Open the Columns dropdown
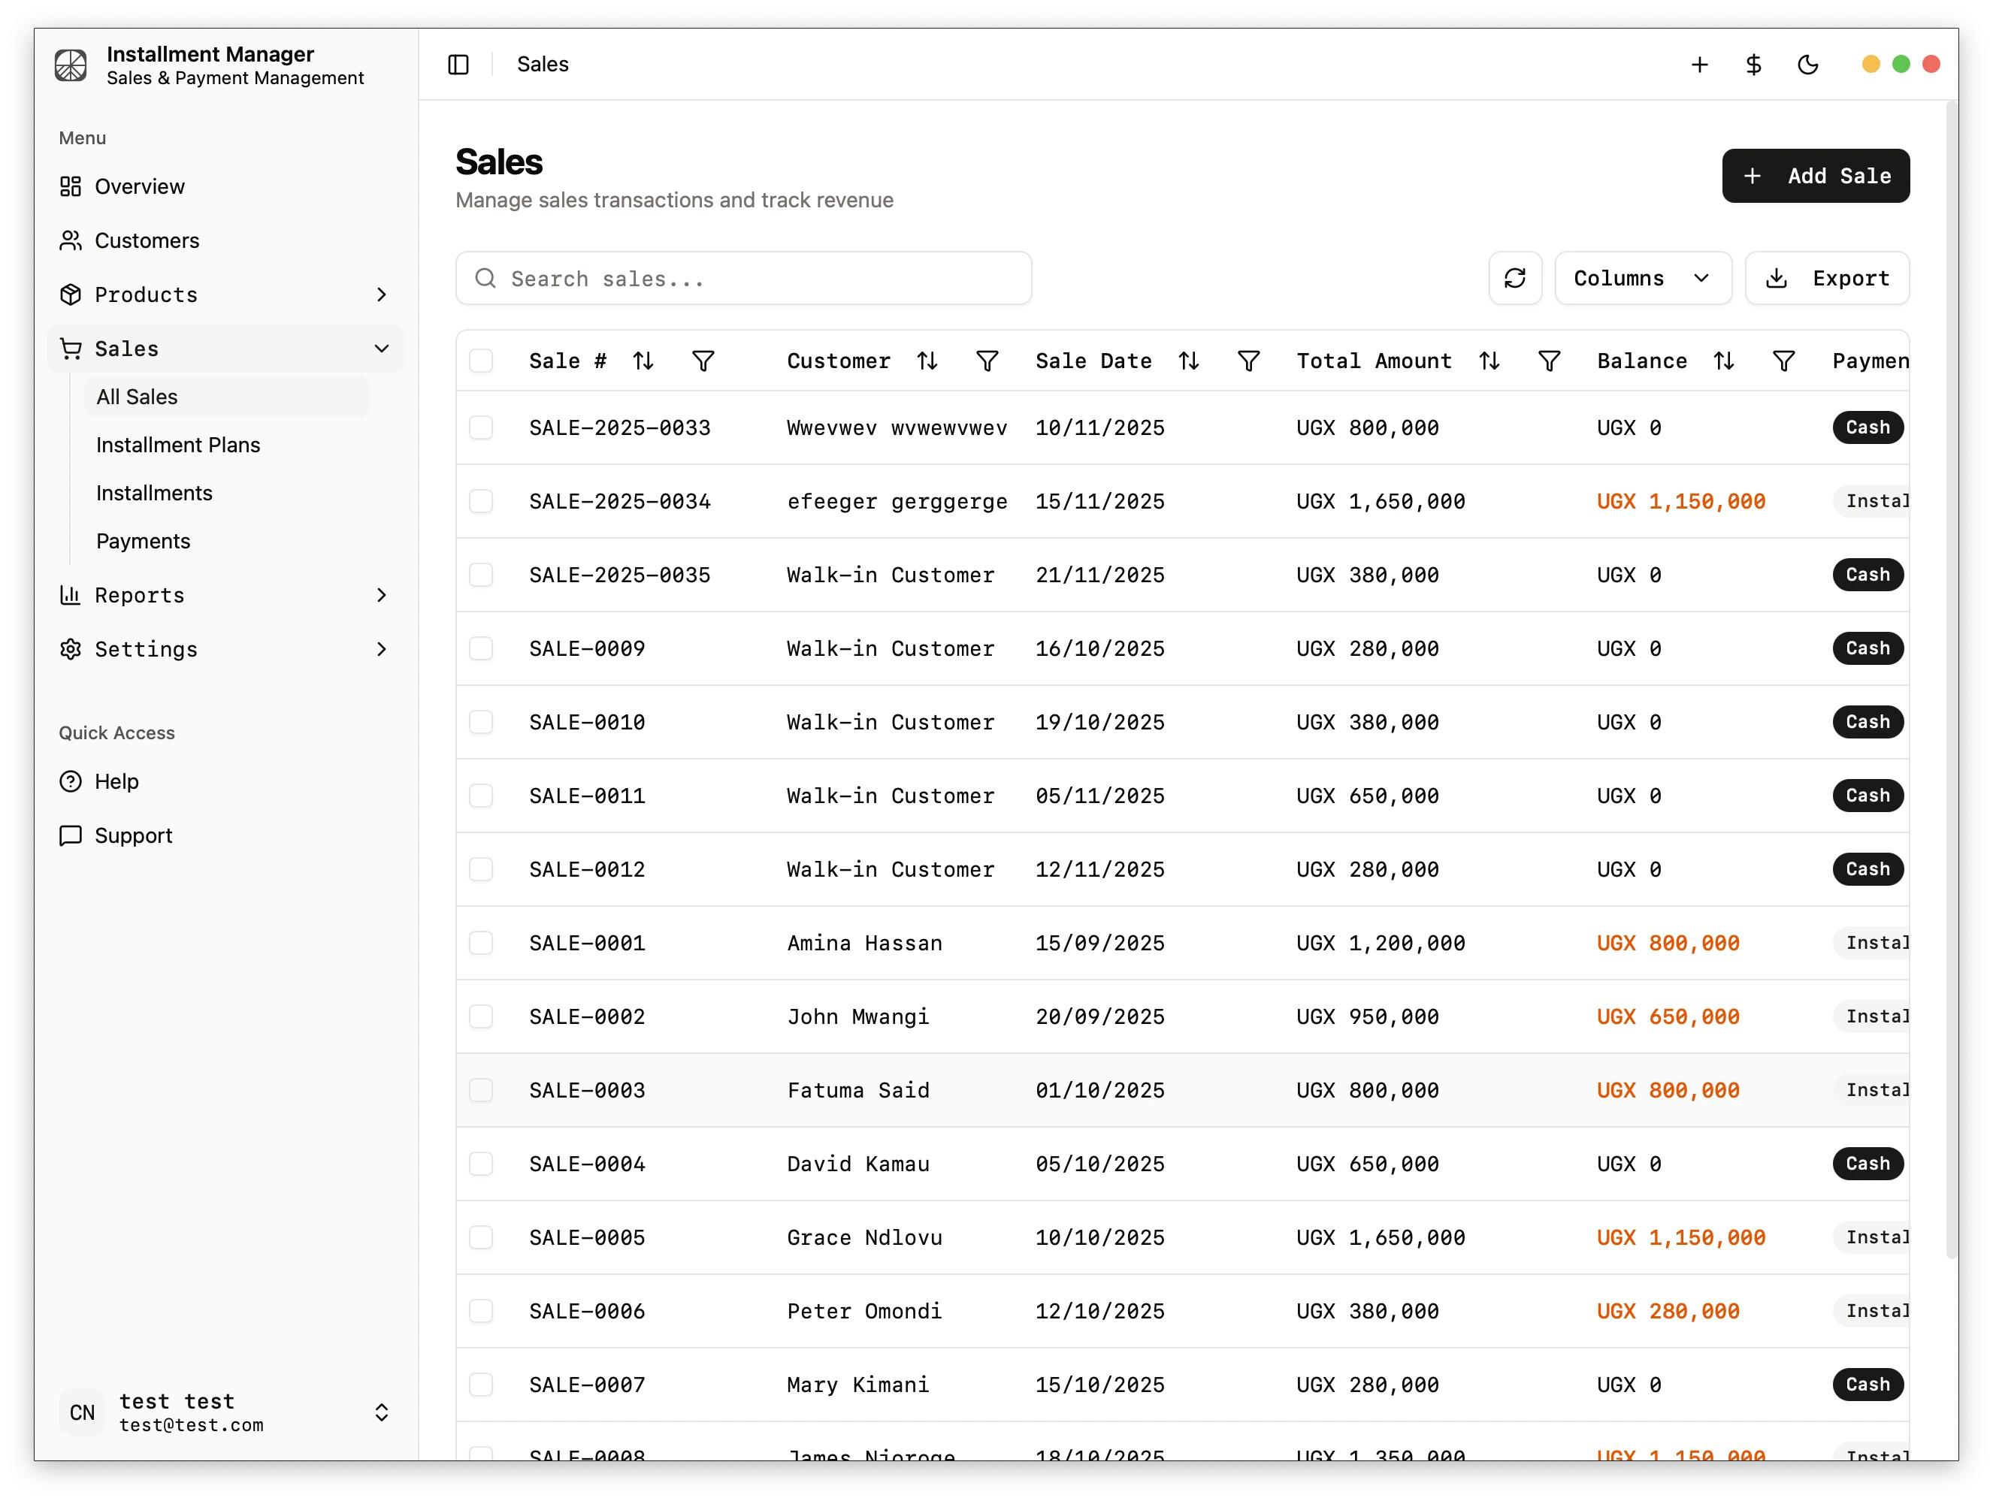This screenshot has height=1501, width=1993. click(x=1643, y=278)
